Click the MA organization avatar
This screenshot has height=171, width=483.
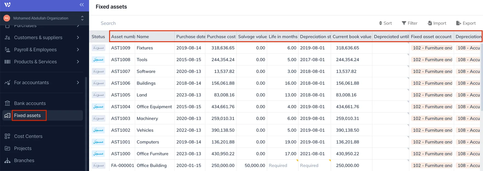[7, 18]
